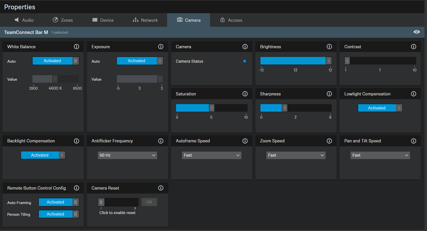
Task: Click the Brightness slider
Action: tap(296, 61)
